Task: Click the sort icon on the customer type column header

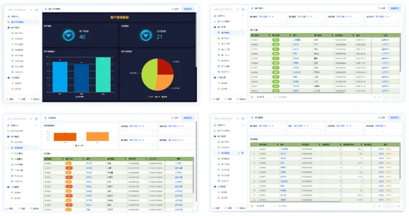Action: [x=290, y=35]
